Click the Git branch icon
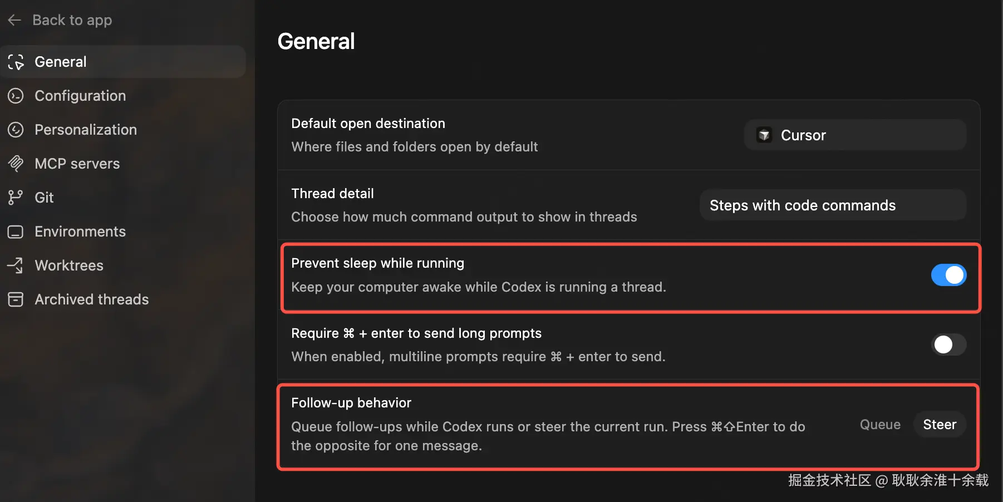 tap(16, 198)
